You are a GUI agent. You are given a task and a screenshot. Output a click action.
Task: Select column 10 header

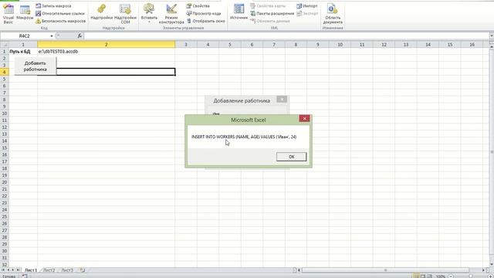coord(340,45)
